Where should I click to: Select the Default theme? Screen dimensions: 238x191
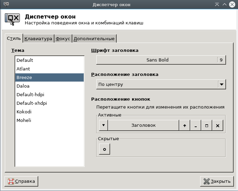[x=25, y=60]
